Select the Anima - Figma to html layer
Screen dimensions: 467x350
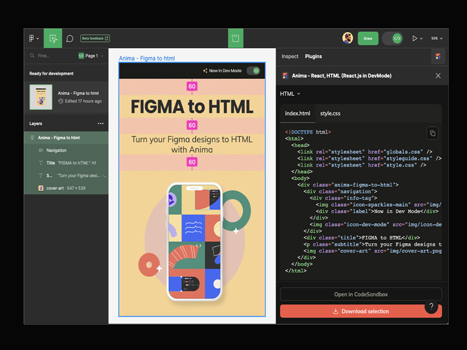(x=66, y=138)
